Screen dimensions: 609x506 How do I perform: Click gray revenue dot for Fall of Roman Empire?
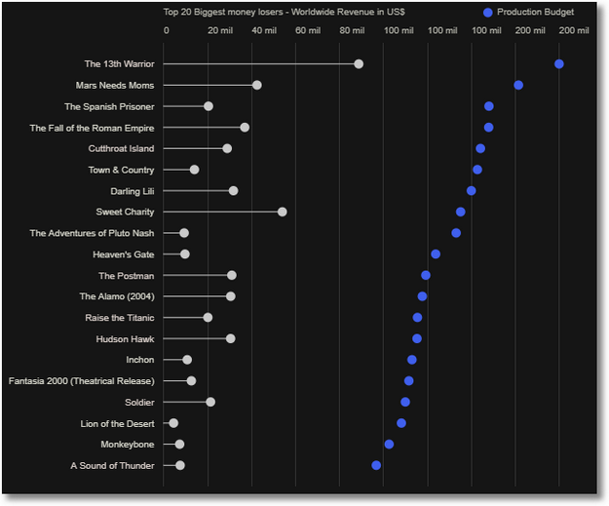[x=245, y=128]
